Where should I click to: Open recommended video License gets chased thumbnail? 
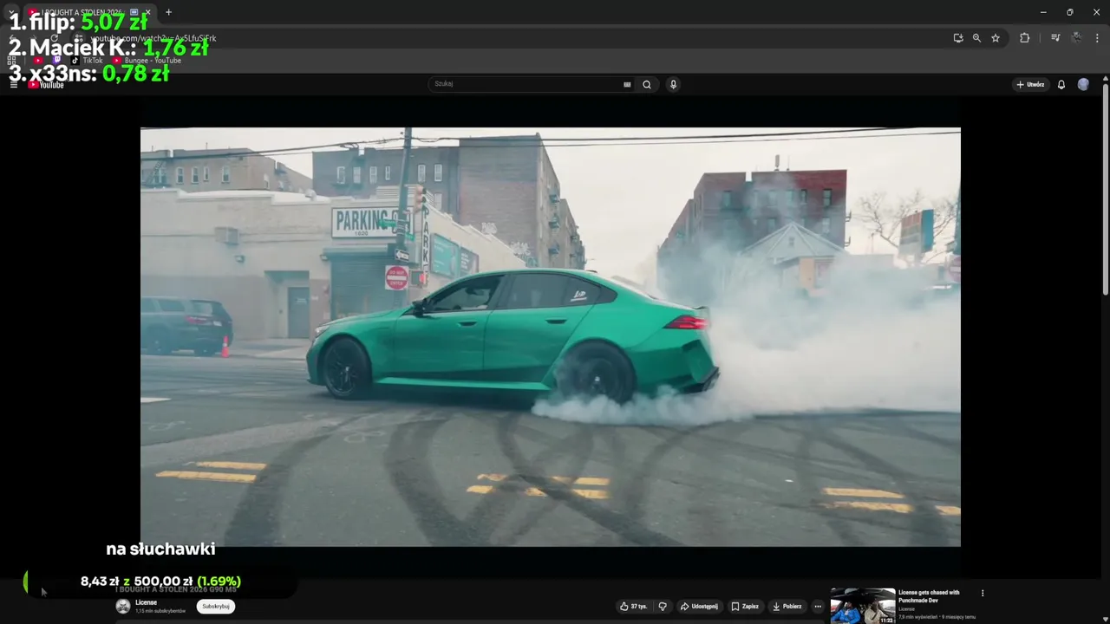(863, 606)
